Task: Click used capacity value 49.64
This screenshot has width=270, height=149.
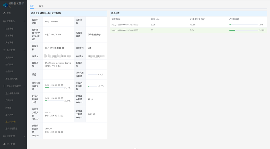Action: (x=193, y=25)
